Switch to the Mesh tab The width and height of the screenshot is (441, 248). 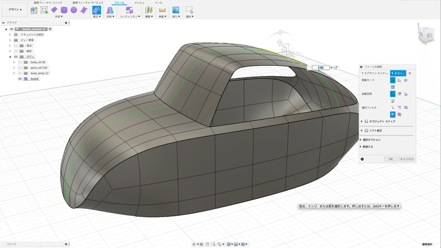[x=139, y=3]
